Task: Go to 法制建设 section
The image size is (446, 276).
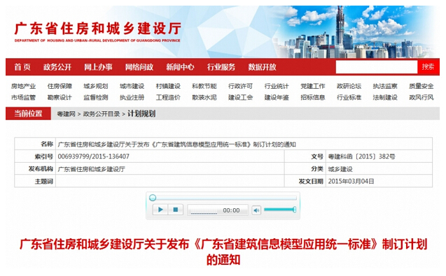Action: click(x=385, y=97)
